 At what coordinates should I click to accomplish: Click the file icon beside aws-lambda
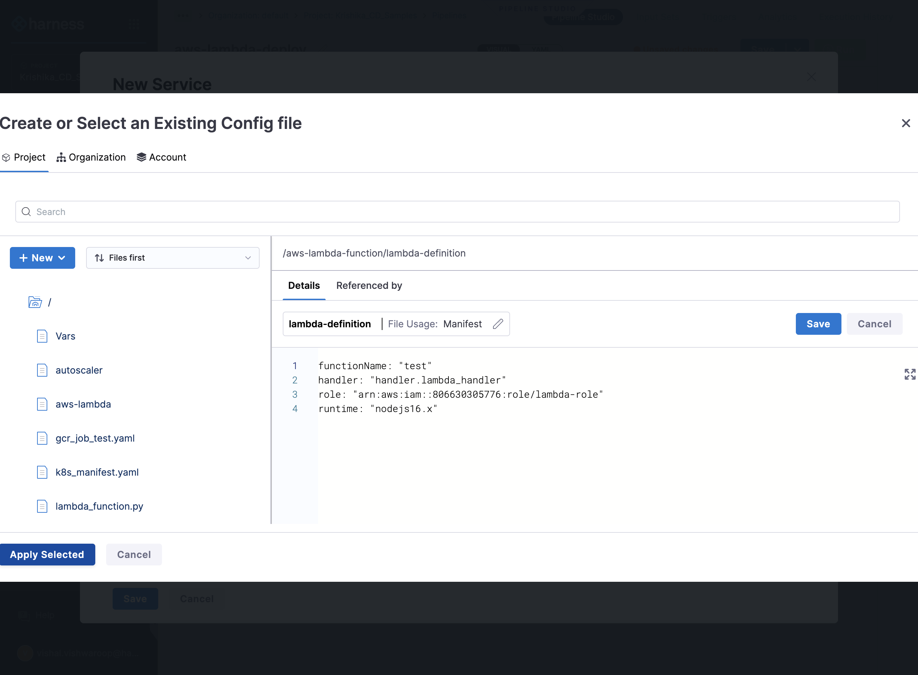coord(42,404)
